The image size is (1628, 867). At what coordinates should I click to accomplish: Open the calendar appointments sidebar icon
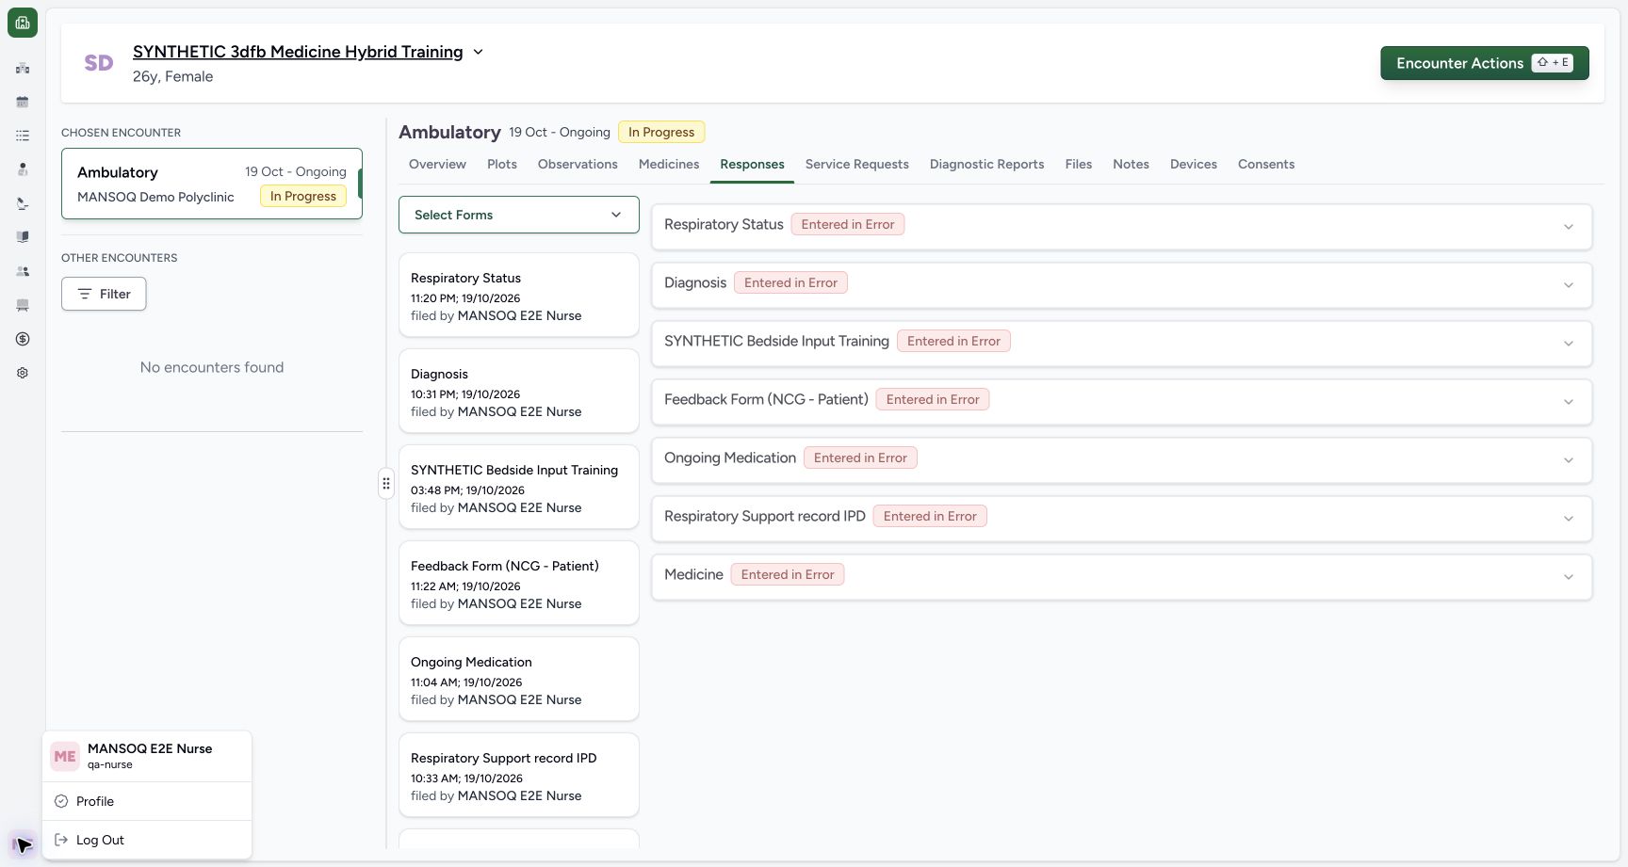[x=23, y=102]
